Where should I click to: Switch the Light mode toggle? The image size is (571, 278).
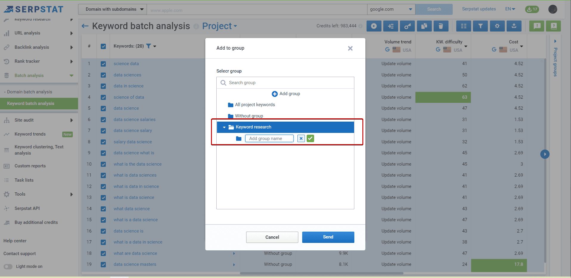[x=8, y=266]
